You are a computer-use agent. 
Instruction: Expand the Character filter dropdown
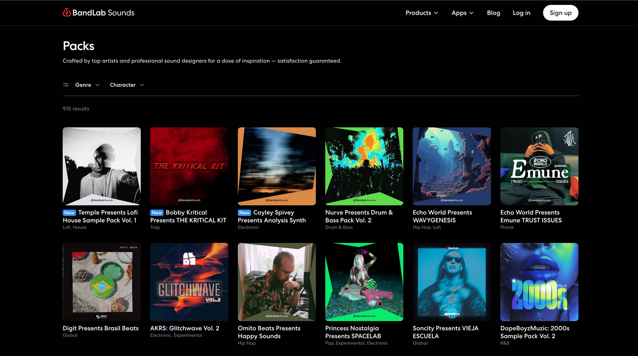126,85
